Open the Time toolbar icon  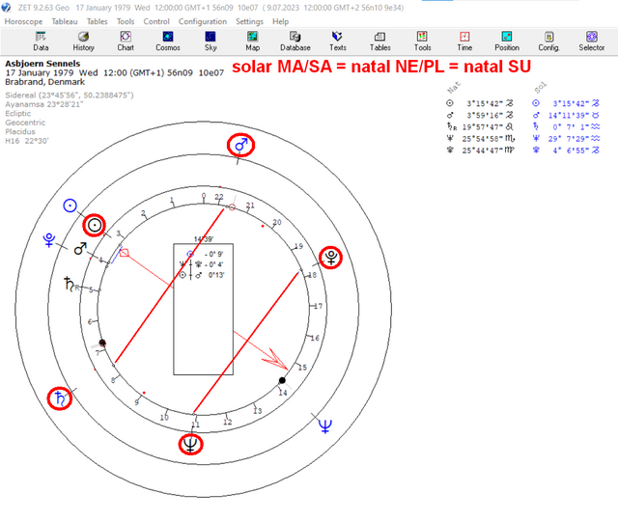pyautogui.click(x=464, y=41)
